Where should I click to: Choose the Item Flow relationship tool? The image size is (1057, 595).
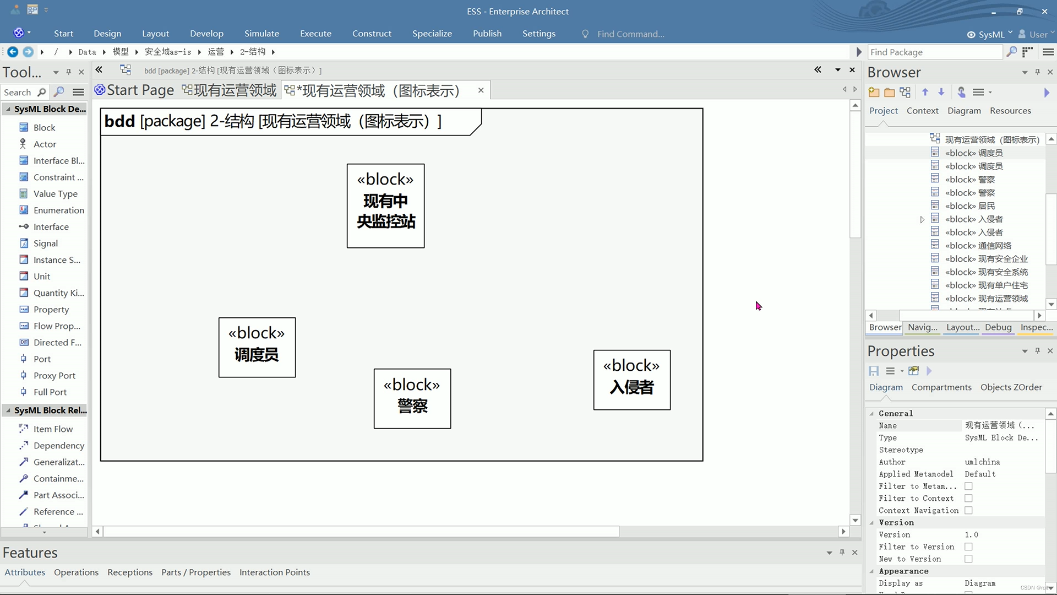tap(53, 429)
